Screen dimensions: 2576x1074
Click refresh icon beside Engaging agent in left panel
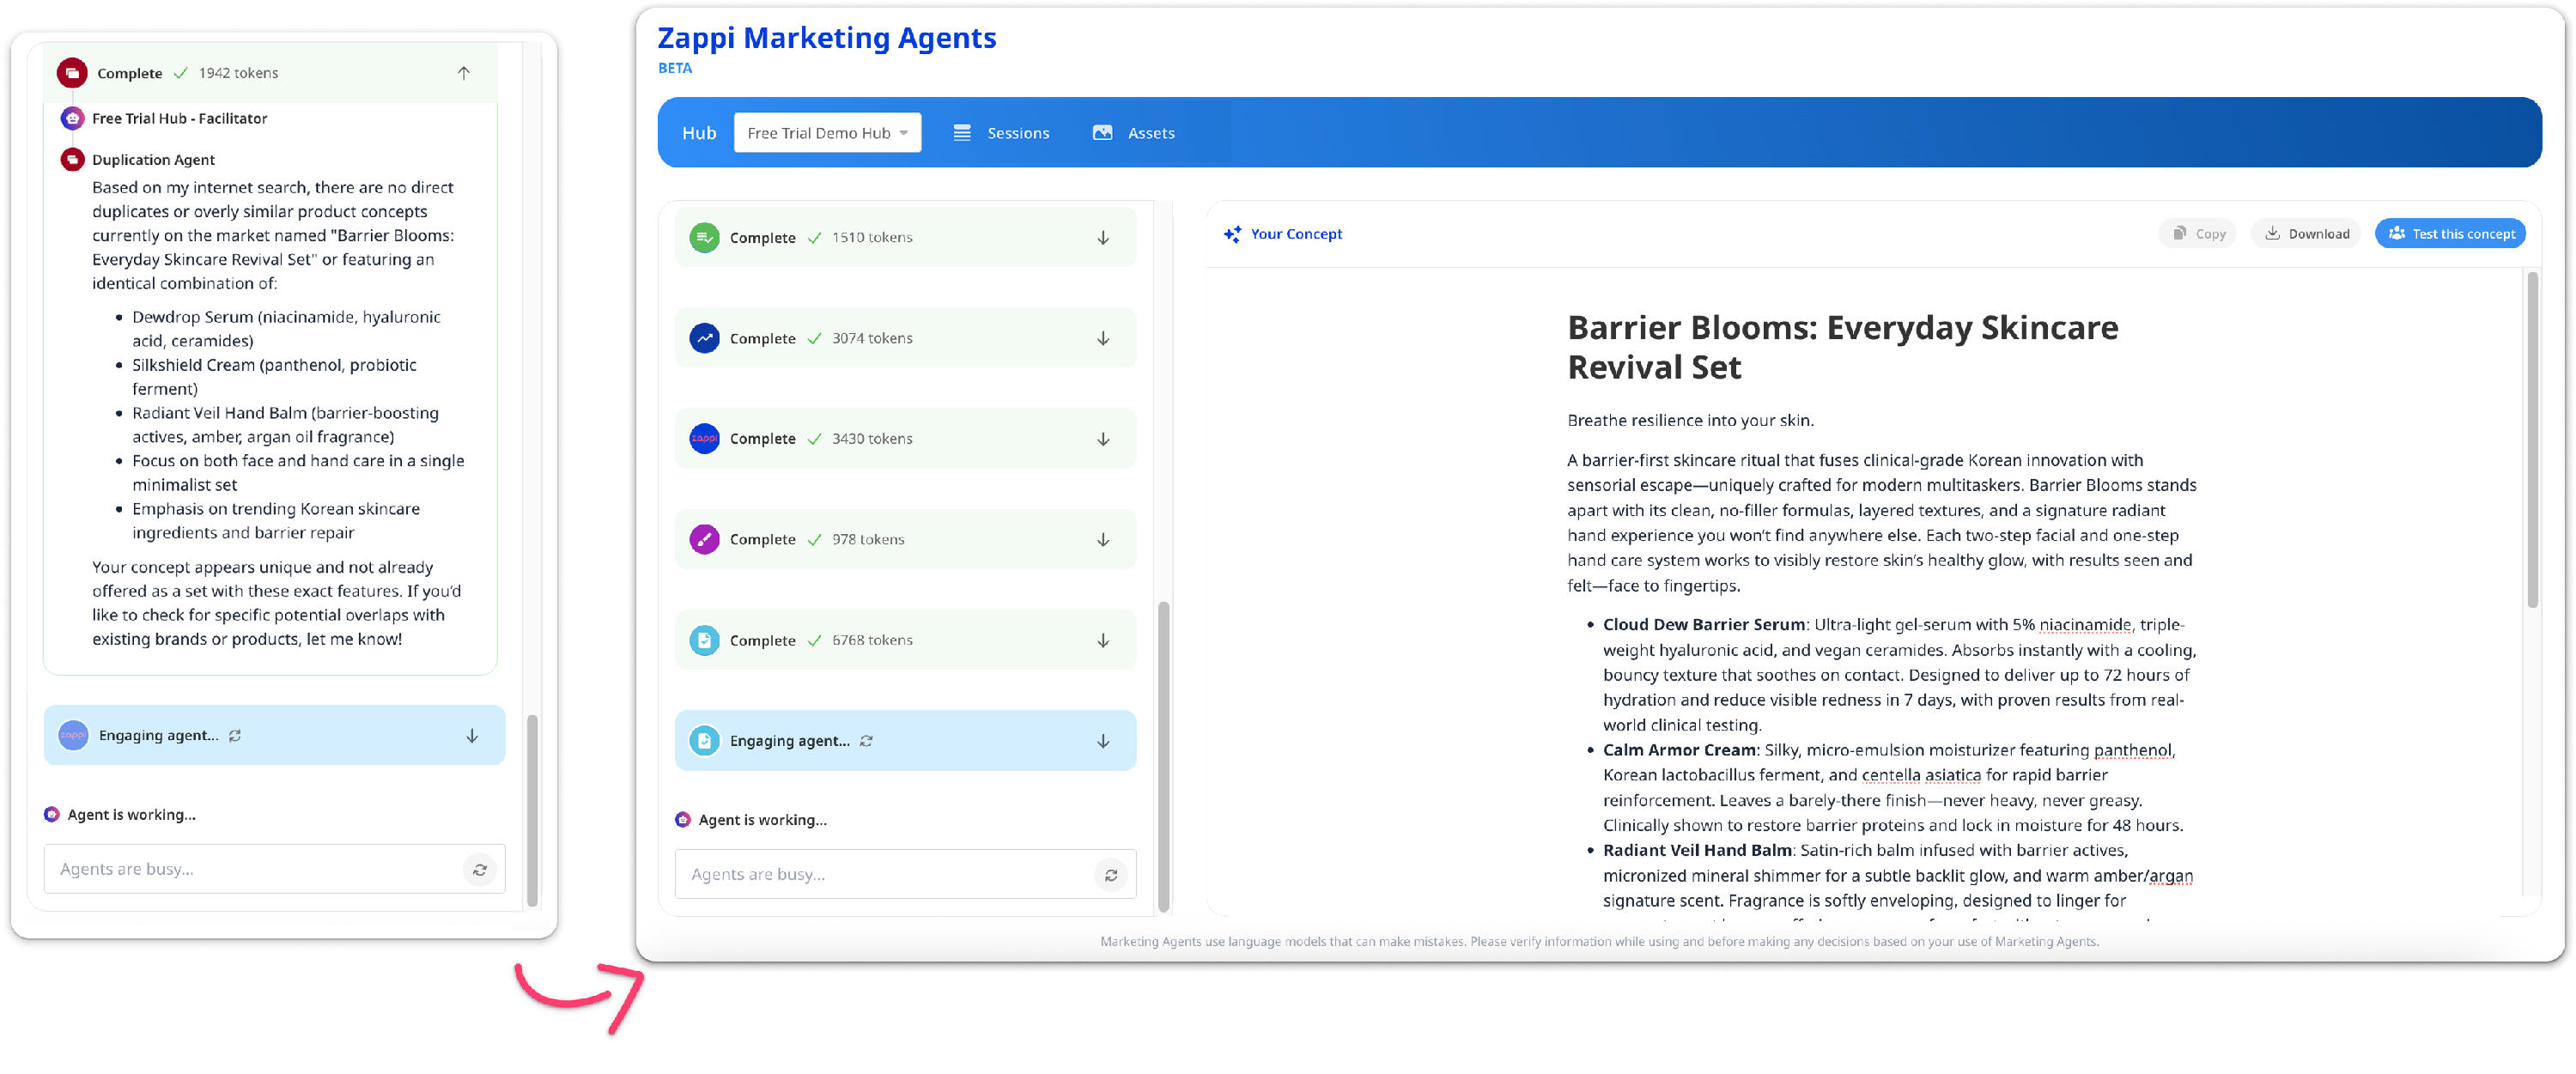(235, 735)
